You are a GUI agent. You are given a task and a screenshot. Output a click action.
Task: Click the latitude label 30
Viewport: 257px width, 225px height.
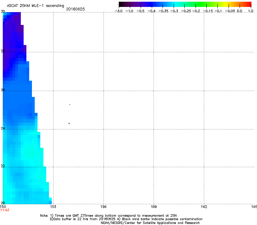[x=3, y=11]
